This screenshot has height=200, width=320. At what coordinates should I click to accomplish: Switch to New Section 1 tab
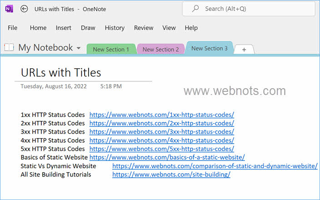coord(111,49)
